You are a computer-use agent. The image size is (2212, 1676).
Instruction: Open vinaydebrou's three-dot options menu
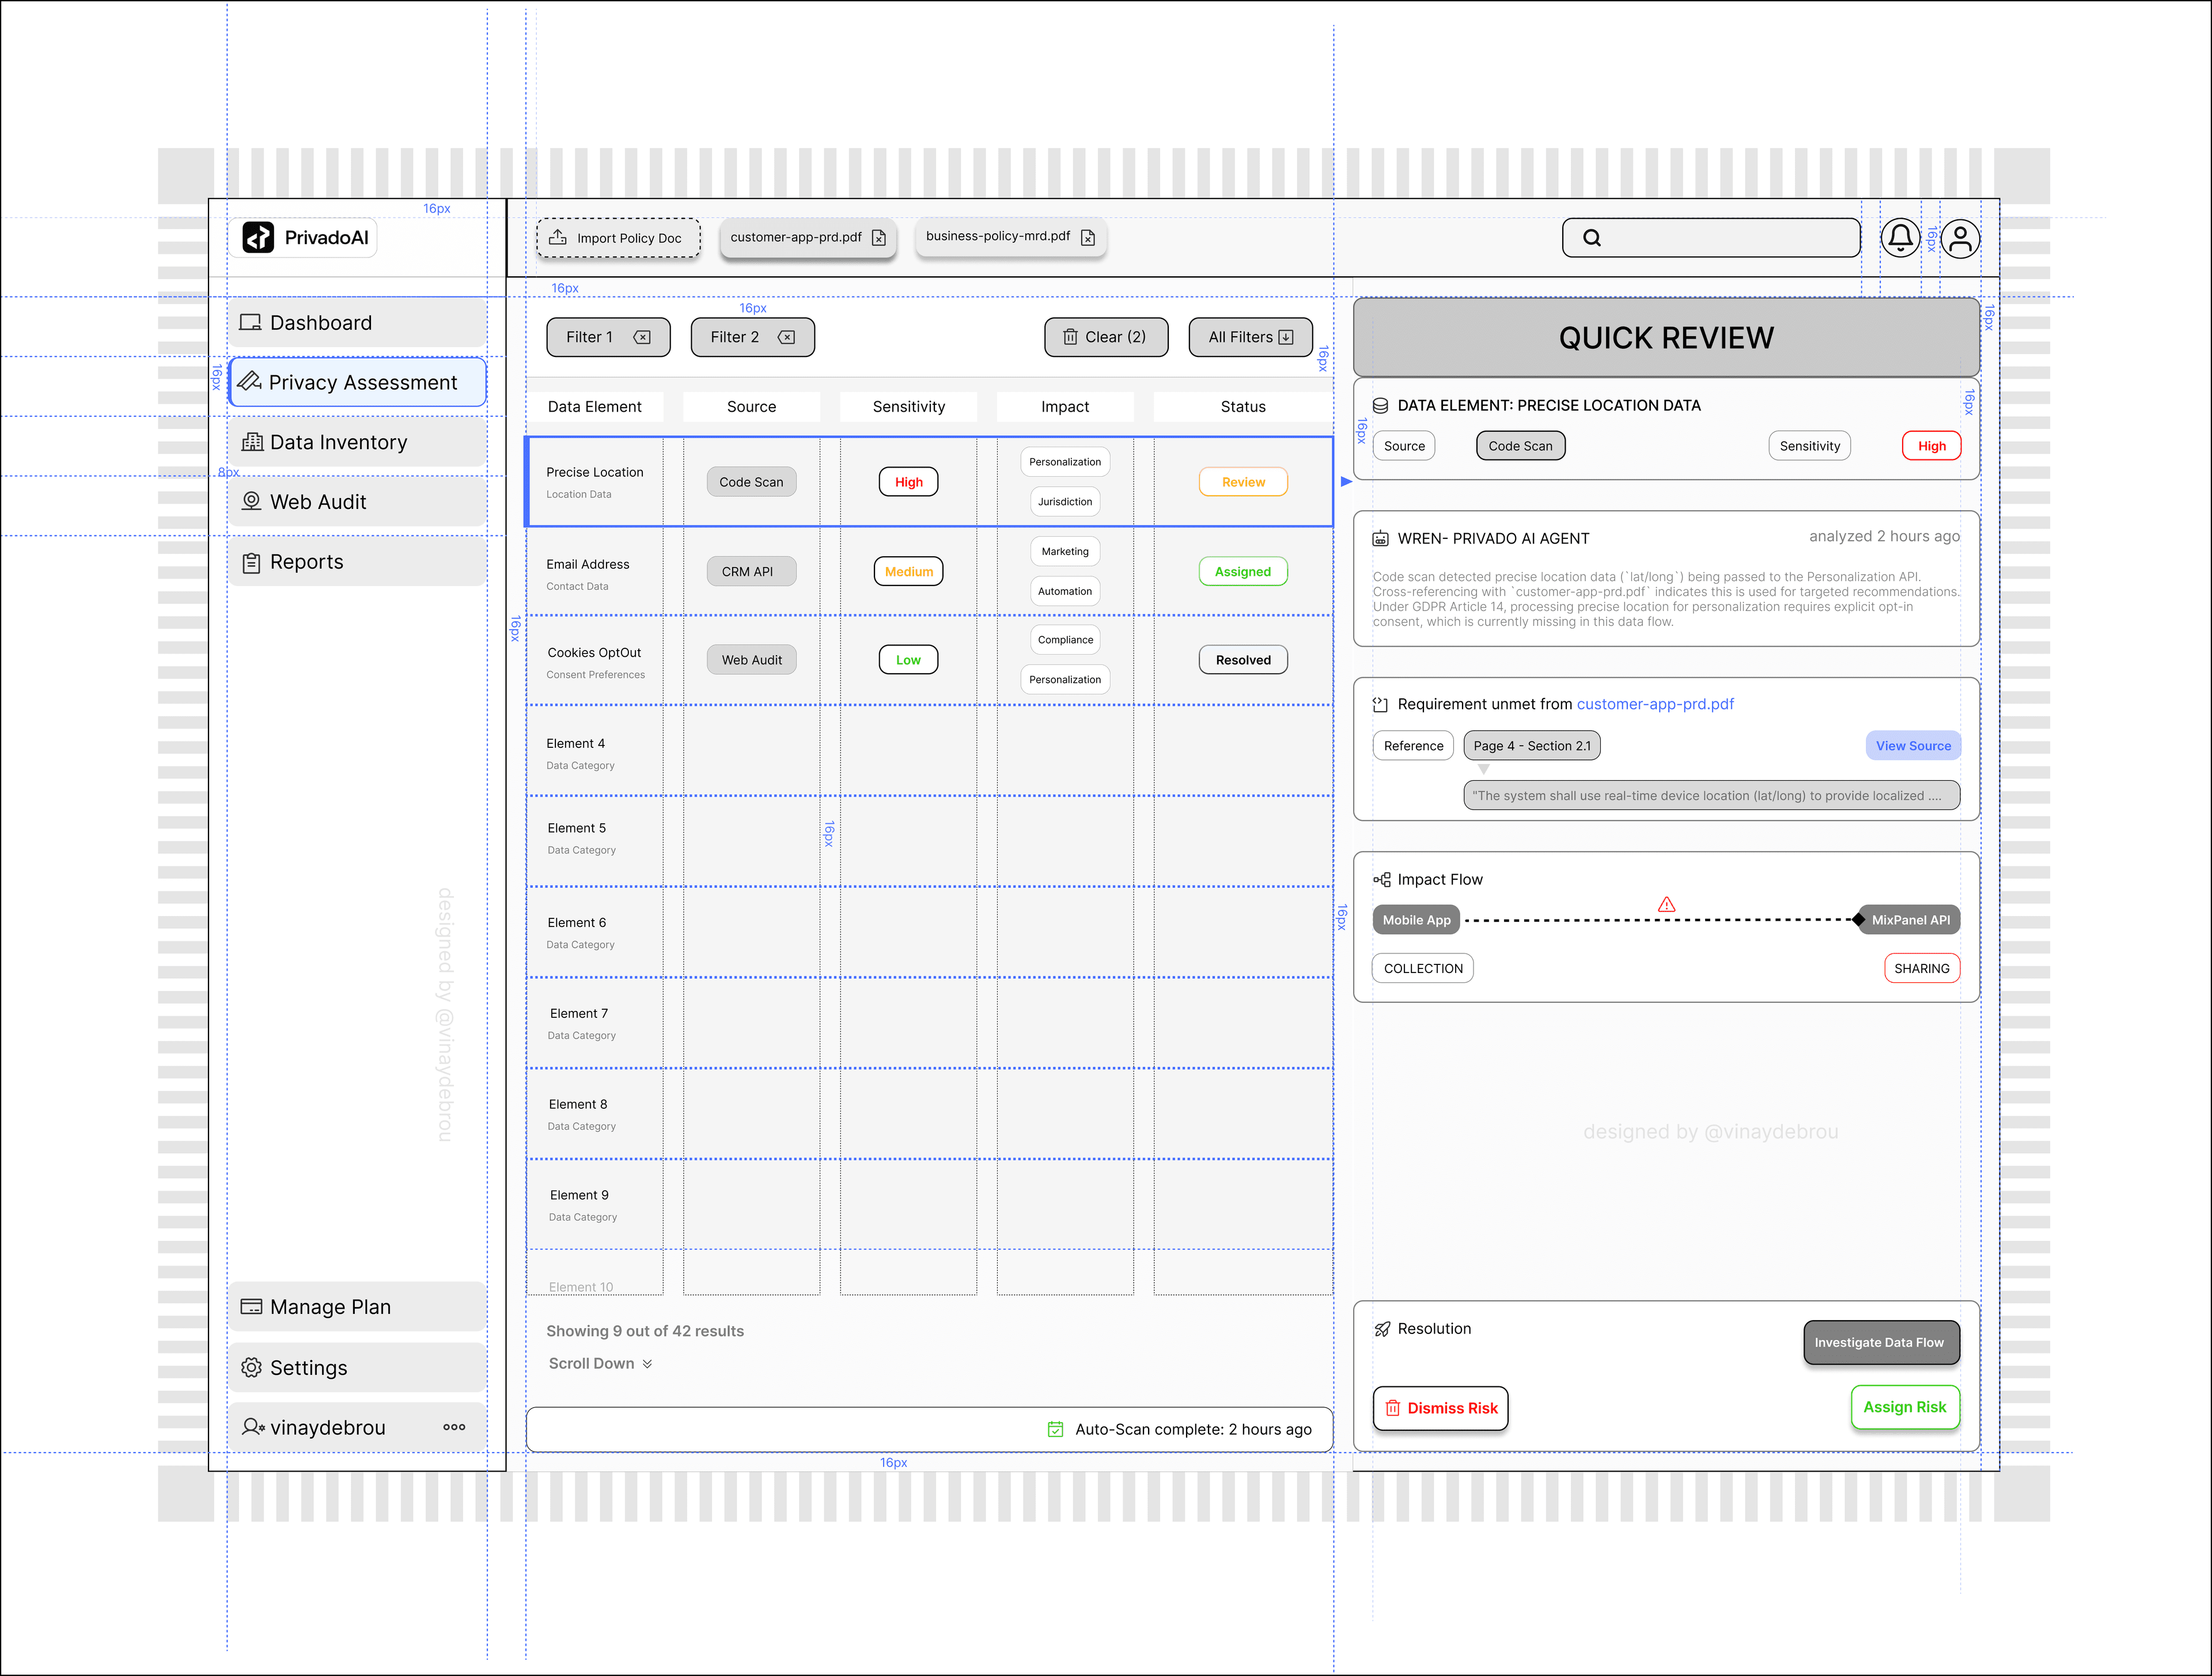pyautogui.click(x=454, y=1427)
